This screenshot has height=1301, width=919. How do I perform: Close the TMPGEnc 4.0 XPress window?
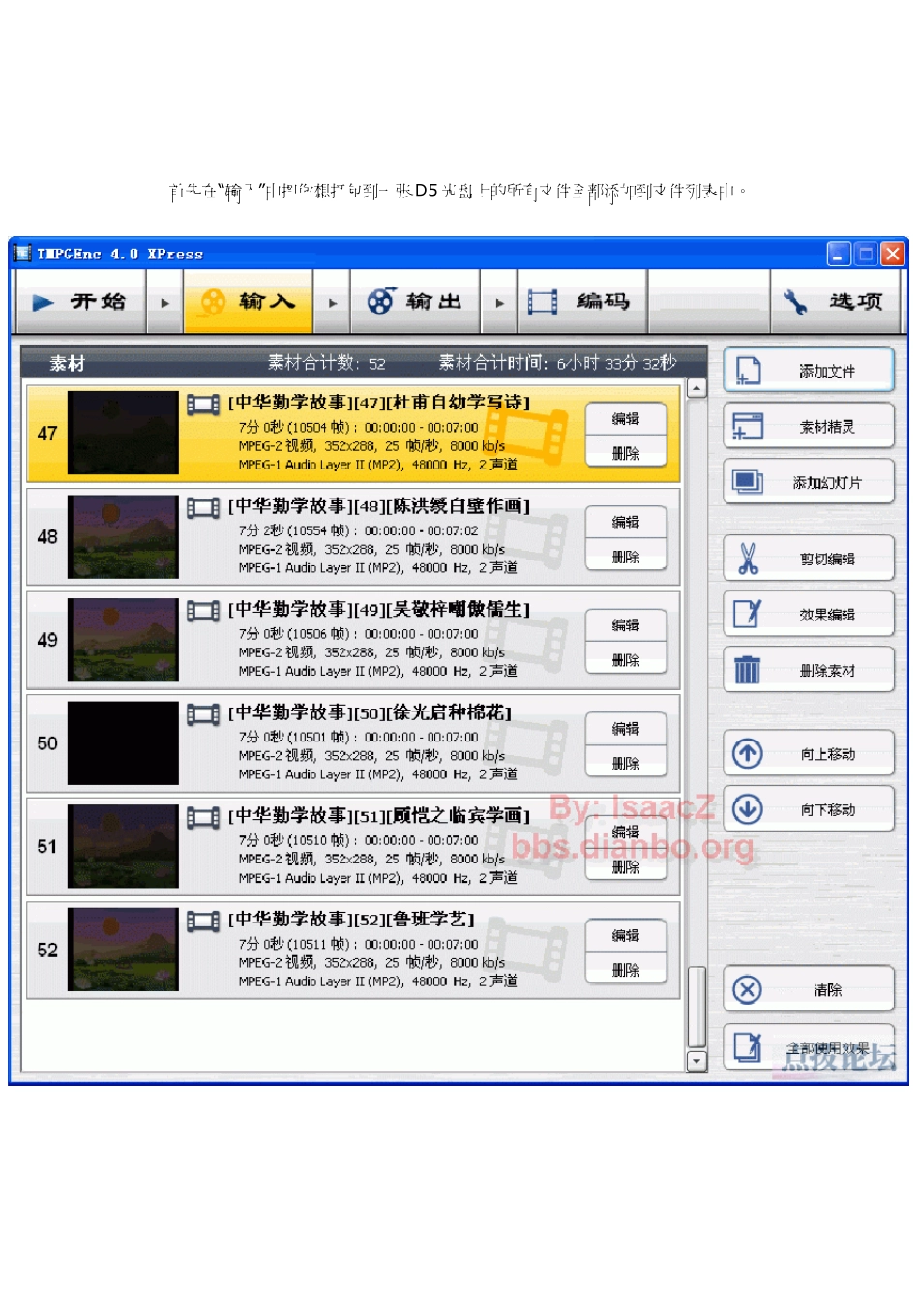tap(892, 254)
